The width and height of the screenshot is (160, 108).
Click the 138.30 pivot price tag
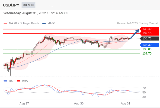point(149,45)
